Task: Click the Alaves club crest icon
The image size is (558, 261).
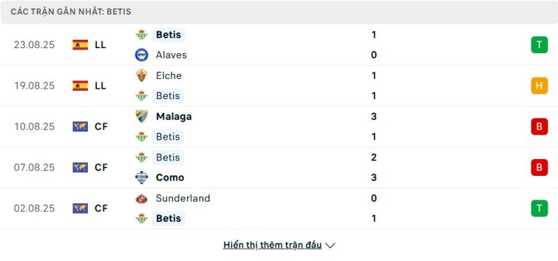Action: click(142, 55)
